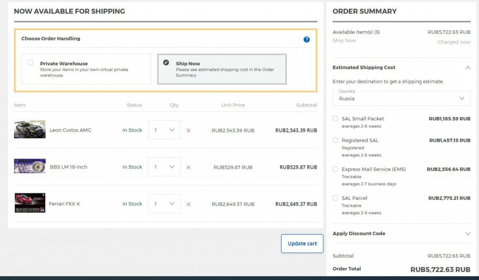Image resolution: width=479 pixels, height=280 pixels.
Task: Remove Leon Cvstos AMG with red X
Action: pos(189,130)
